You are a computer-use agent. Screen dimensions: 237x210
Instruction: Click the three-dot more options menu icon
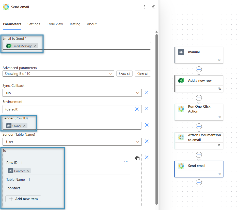click(x=144, y=7)
